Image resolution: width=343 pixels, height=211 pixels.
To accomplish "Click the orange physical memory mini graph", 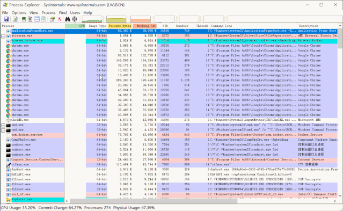I will coord(141,19).
